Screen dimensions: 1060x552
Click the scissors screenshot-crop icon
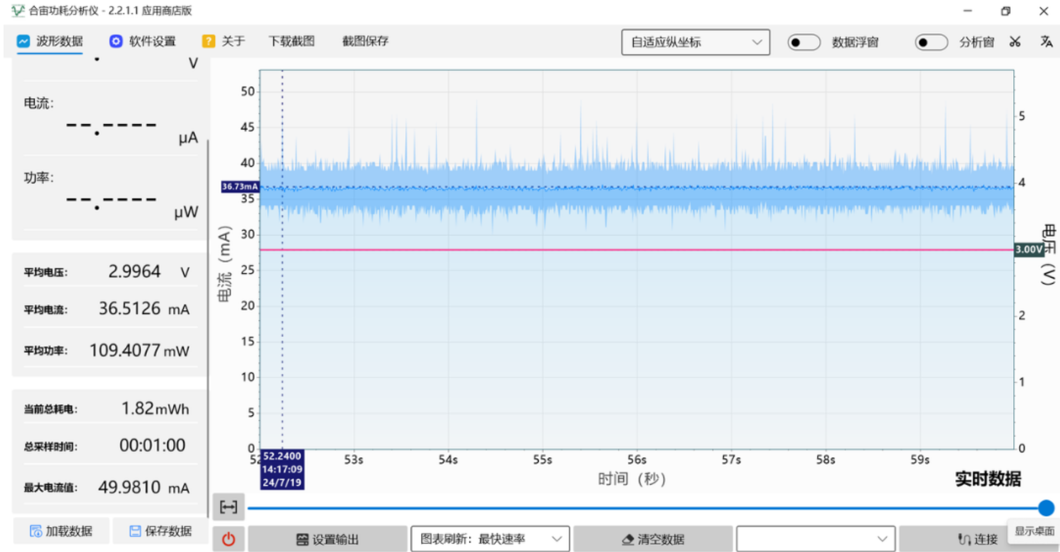point(1015,42)
